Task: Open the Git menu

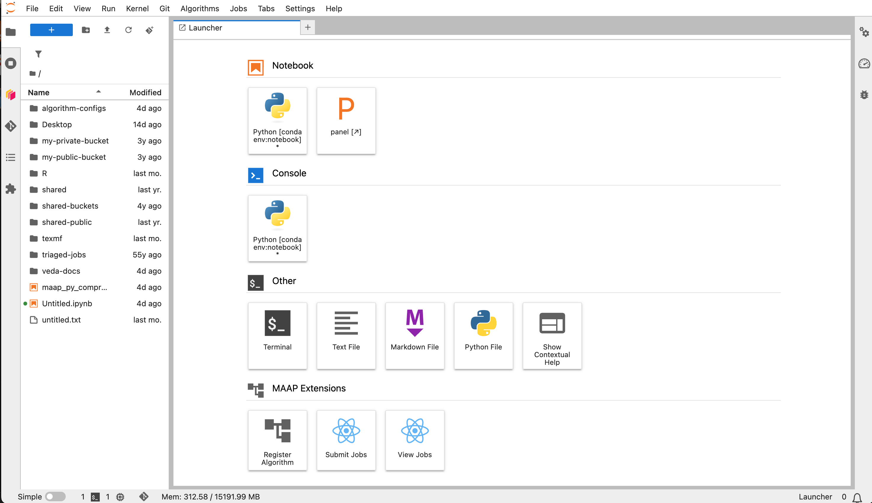Action: click(165, 8)
